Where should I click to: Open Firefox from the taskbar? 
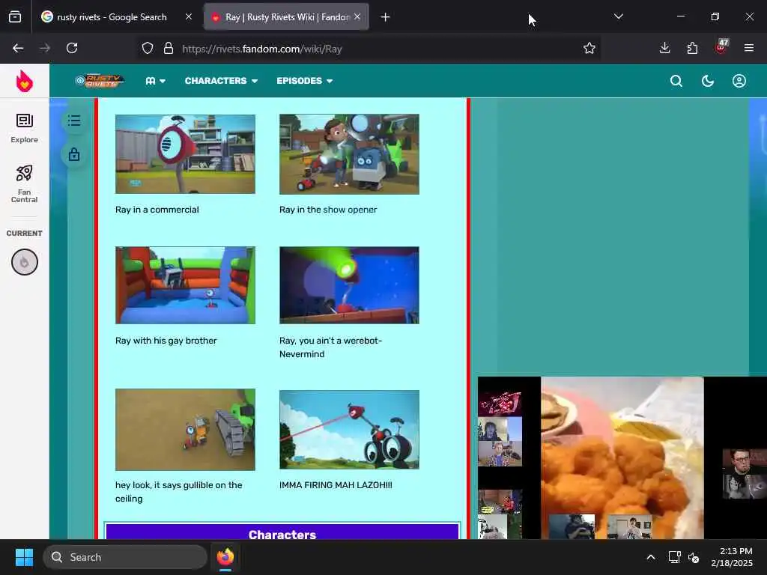pyautogui.click(x=225, y=557)
